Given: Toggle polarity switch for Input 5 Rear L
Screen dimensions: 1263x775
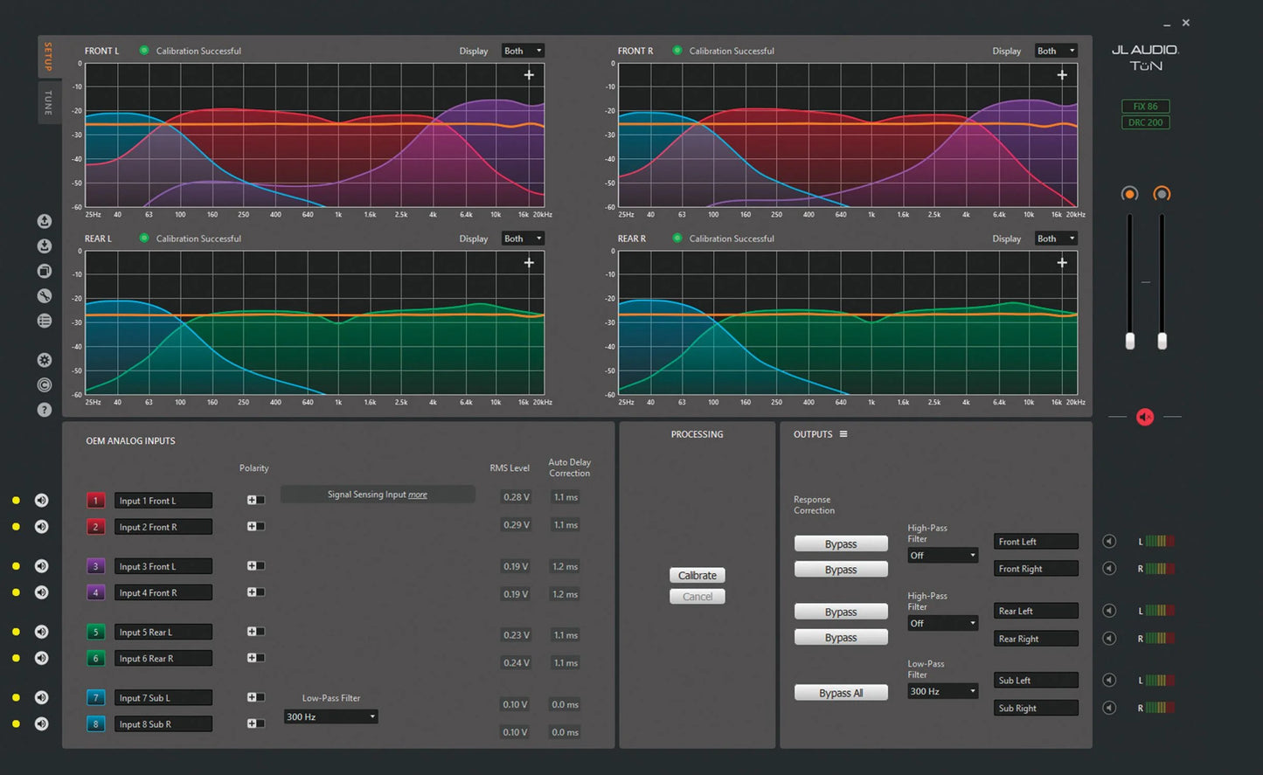Looking at the screenshot, I should 255,632.
